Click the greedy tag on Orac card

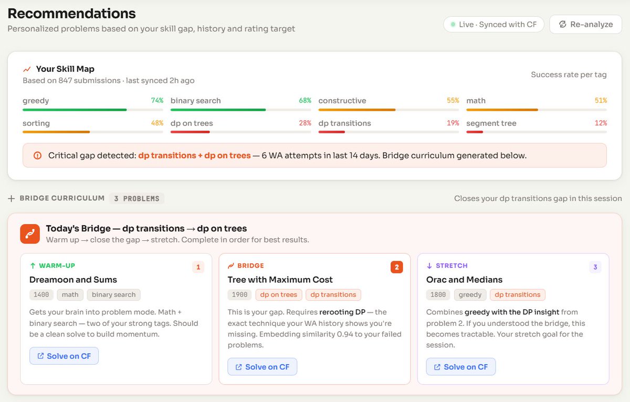(470, 294)
